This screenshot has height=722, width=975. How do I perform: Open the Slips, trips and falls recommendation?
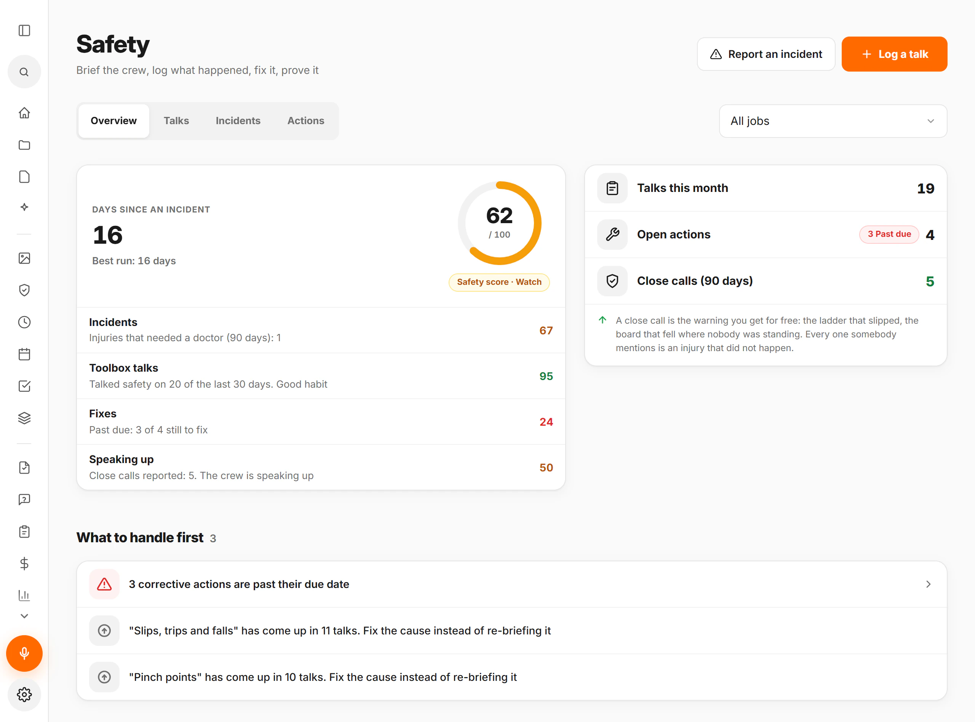512,631
